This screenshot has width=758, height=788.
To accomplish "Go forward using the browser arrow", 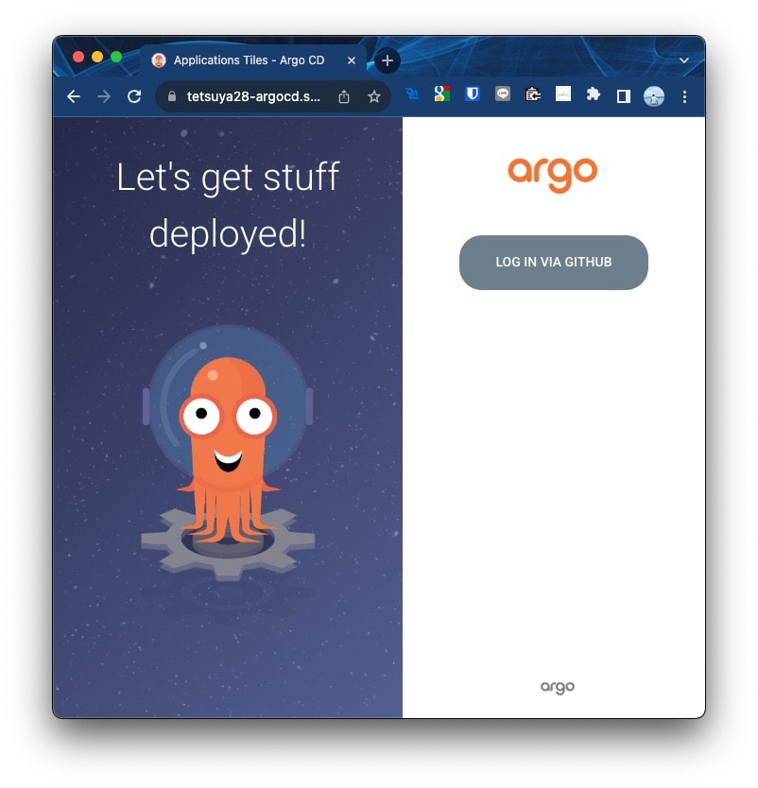I will click(x=104, y=96).
